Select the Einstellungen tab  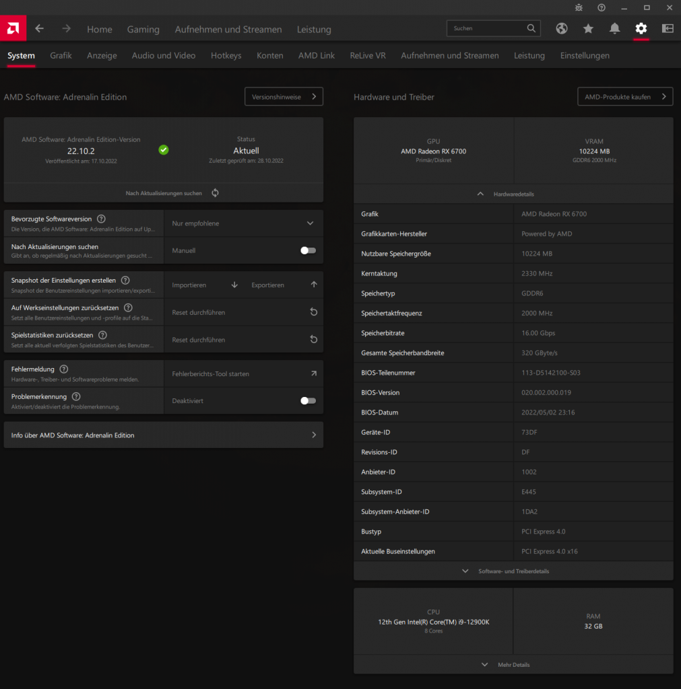pos(585,56)
